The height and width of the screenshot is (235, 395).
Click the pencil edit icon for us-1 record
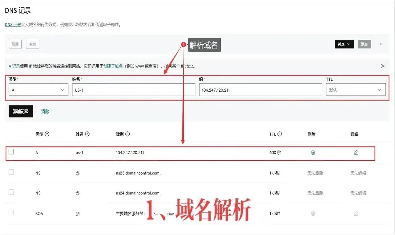coord(356,152)
